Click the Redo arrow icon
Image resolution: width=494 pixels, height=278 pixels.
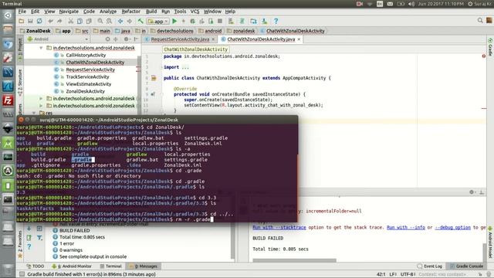(59, 21)
